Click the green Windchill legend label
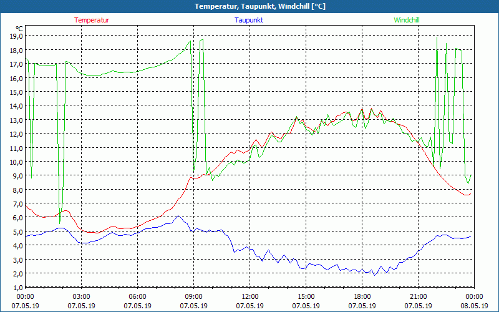This screenshot has height=312, width=499. coord(407,20)
